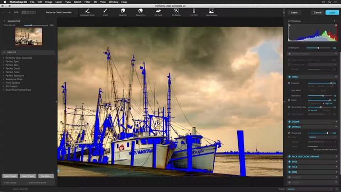
Task: Toggle the TONE section power icon
Action: point(289,77)
